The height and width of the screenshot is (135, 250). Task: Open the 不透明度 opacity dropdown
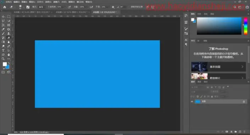click(65, 7)
